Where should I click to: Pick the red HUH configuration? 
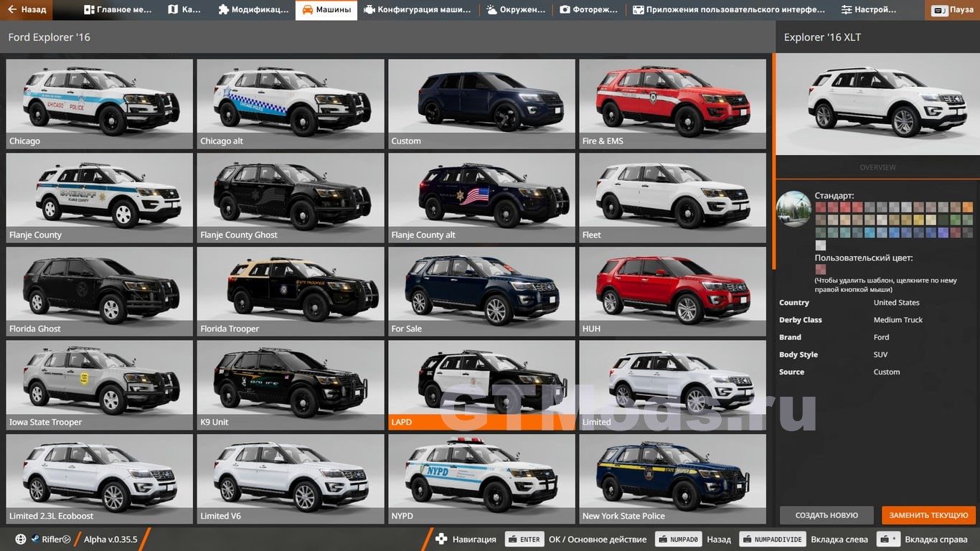[x=673, y=291]
